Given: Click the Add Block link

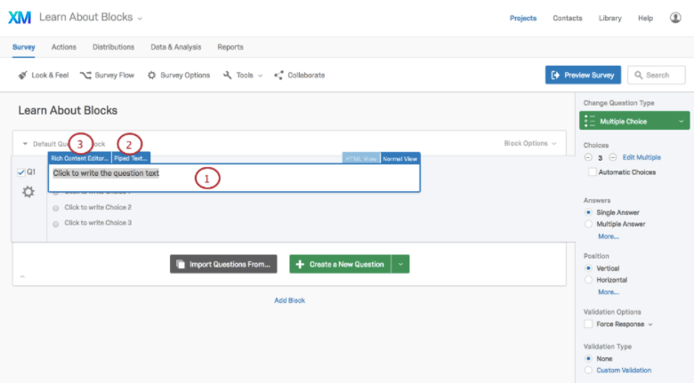Looking at the screenshot, I should (x=289, y=300).
